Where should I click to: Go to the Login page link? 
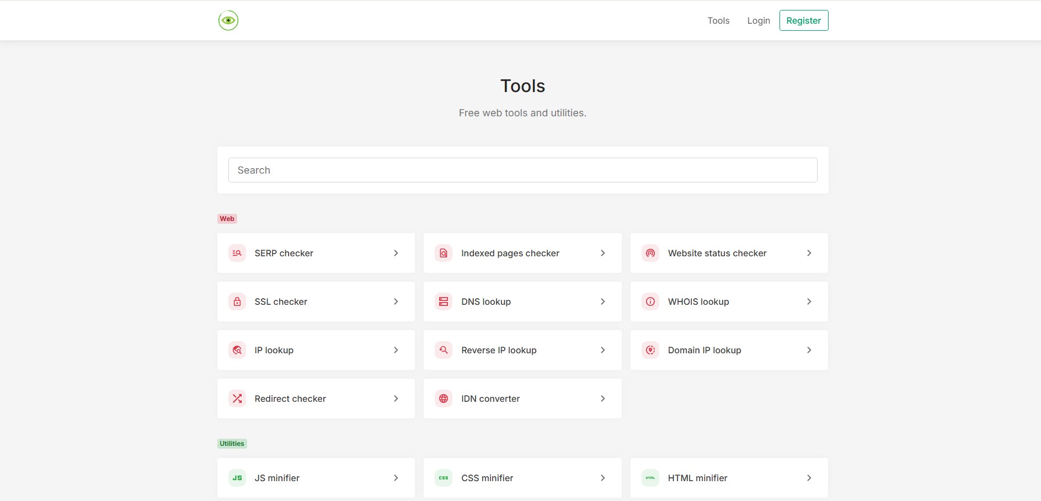[x=759, y=20]
